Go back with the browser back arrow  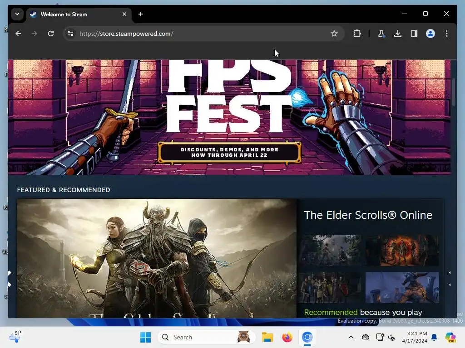pos(18,34)
